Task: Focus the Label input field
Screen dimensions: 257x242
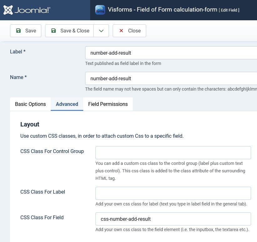Action: (171, 53)
